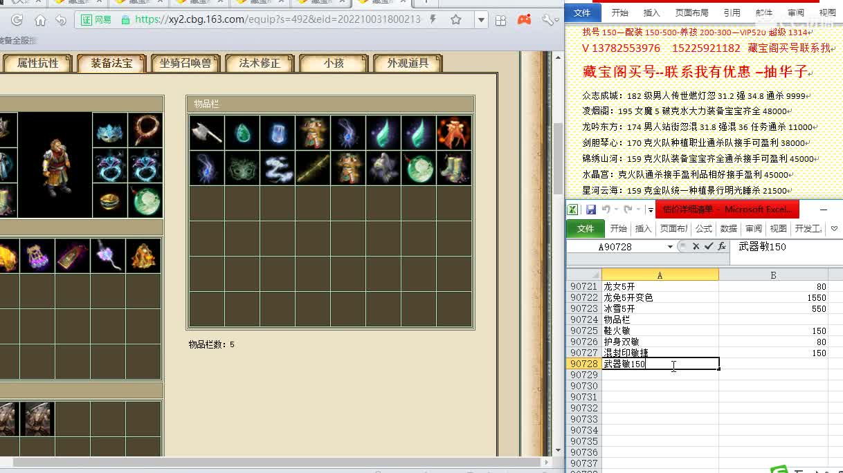Click Excel save icon in quick access toolbar

(x=591, y=210)
